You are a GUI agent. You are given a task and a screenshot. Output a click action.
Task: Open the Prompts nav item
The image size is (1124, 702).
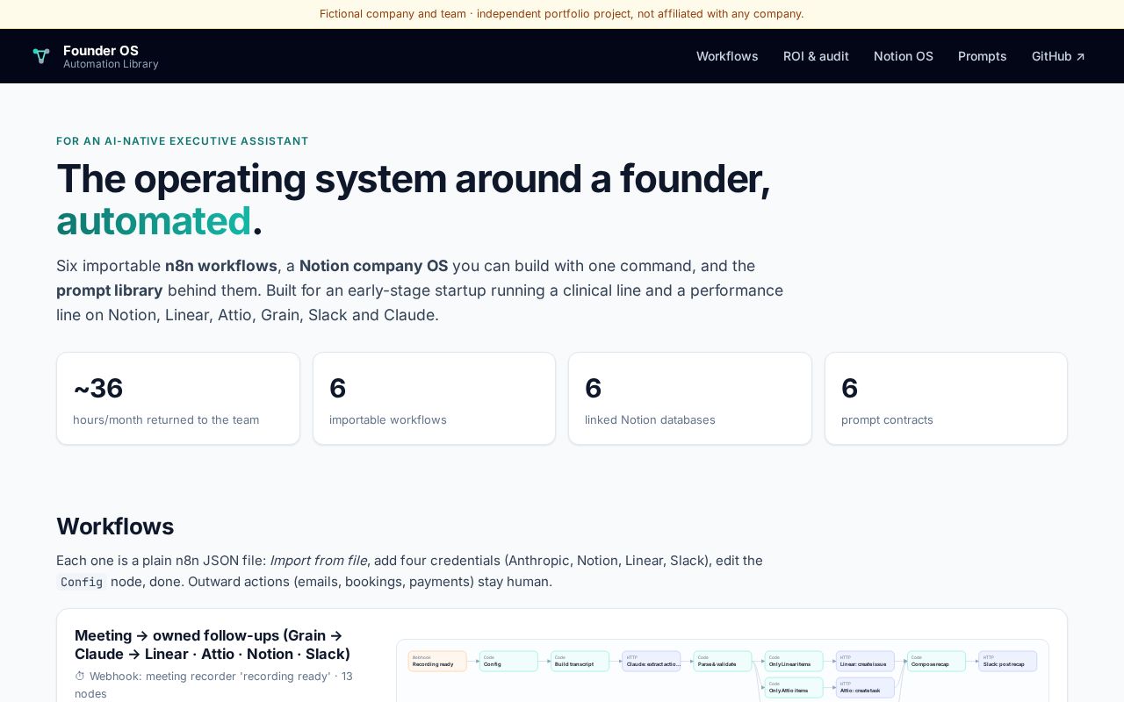[983, 56]
